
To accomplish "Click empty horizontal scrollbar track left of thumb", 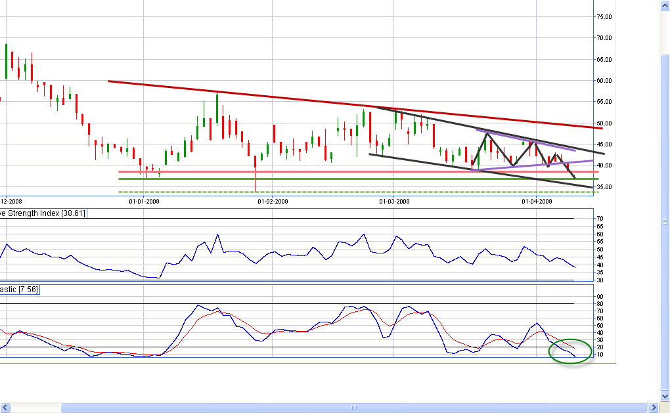I will (33, 408).
